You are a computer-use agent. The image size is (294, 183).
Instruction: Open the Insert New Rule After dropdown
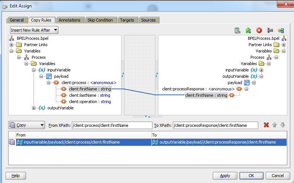click(x=34, y=30)
